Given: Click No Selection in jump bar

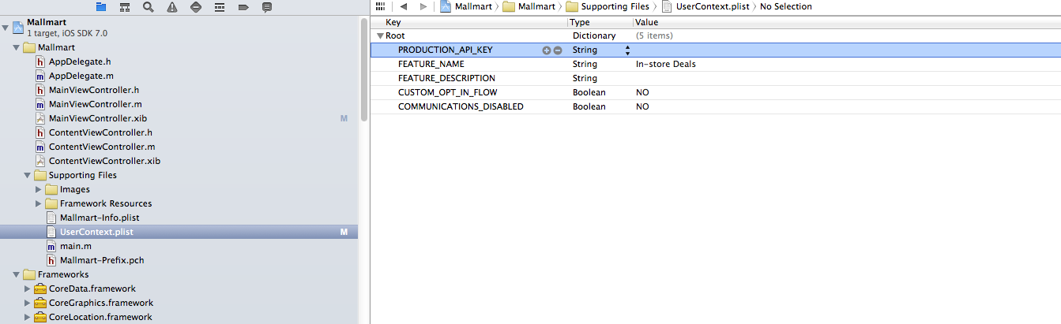Looking at the screenshot, I should 785,6.
